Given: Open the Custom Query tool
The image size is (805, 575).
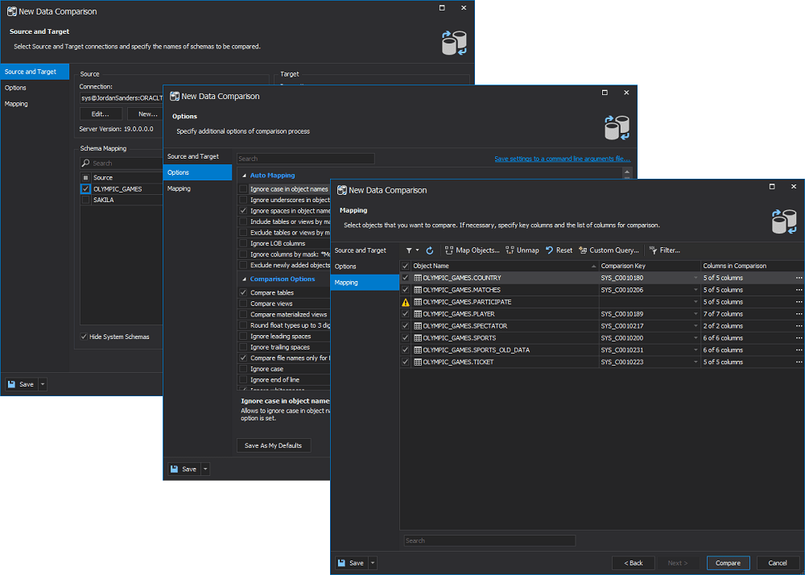Looking at the screenshot, I should coord(609,250).
